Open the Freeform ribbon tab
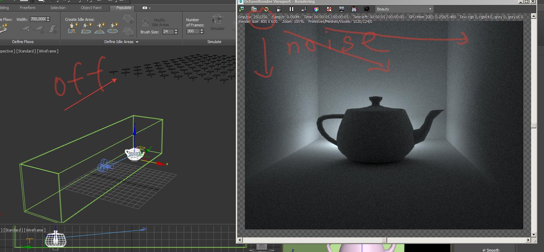The width and height of the screenshot is (544, 252). click(27, 8)
